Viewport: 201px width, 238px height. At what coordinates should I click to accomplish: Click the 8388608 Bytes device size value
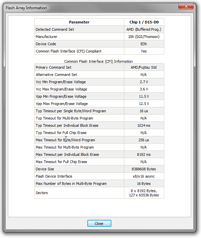144,169
